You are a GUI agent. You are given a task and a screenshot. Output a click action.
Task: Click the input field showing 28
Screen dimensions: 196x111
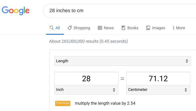pyautogui.click(x=86, y=79)
